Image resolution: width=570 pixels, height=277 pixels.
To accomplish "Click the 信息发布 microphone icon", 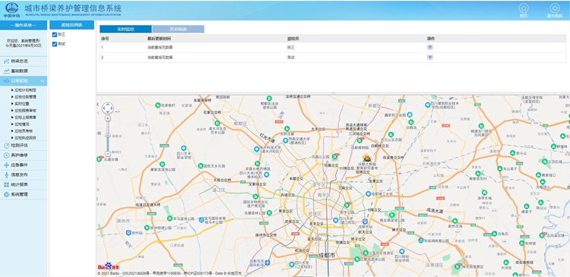I will (6, 175).
